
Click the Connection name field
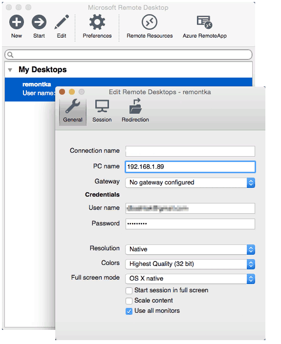point(190,151)
